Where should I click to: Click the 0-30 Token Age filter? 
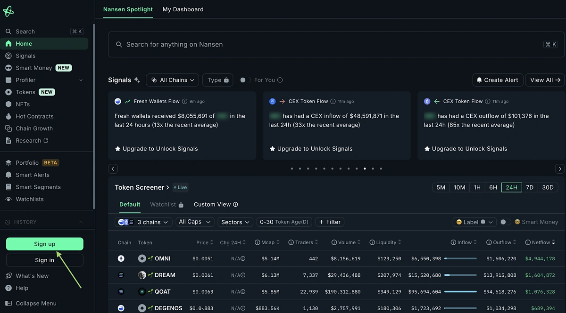pyautogui.click(x=284, y=222)
